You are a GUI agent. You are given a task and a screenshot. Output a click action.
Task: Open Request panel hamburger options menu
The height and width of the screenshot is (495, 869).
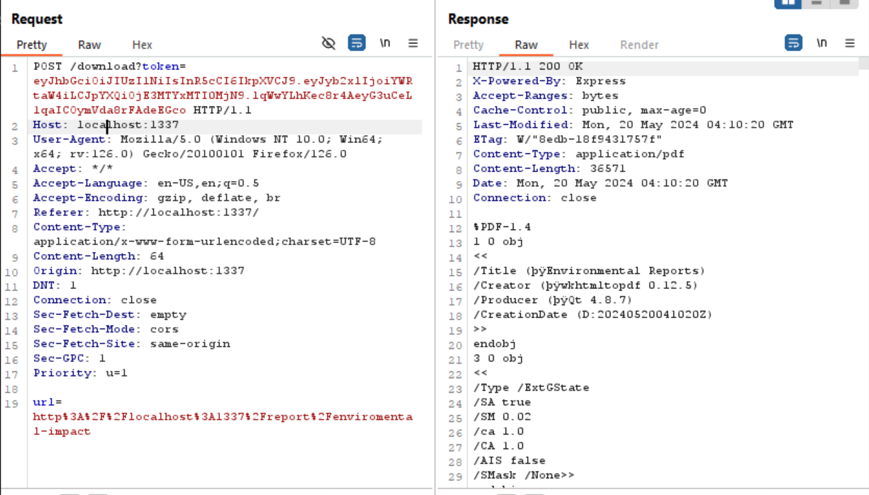coord(413,43)
